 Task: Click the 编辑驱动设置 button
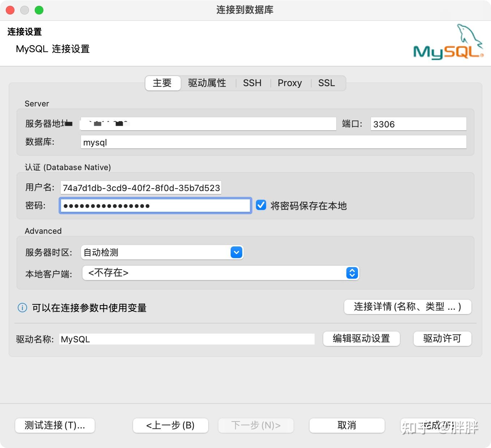[x=361, y=339]
